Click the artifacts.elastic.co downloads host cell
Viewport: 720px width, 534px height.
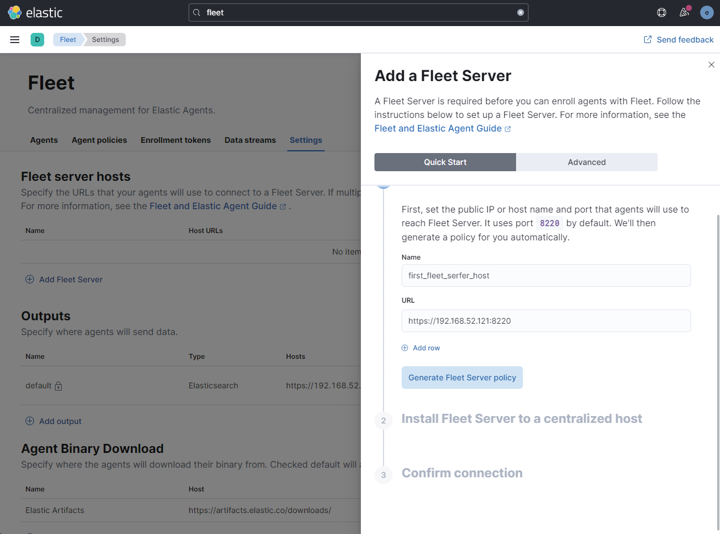pyautogui.click(x=260, y=510)
